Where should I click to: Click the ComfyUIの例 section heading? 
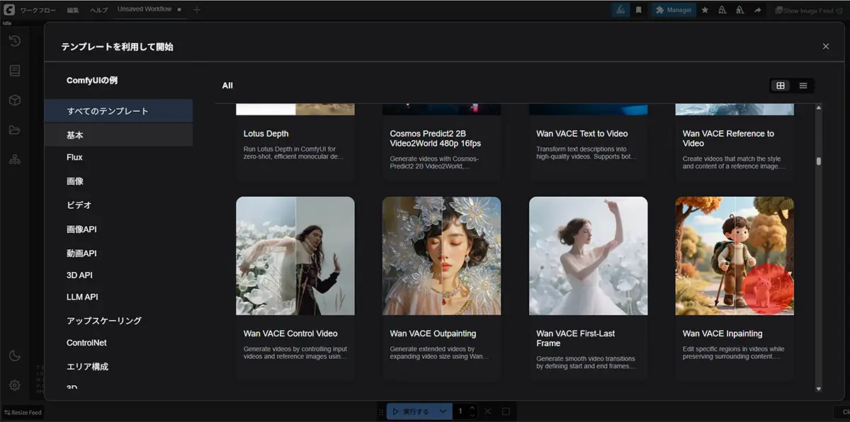click(x=92, y=81)
